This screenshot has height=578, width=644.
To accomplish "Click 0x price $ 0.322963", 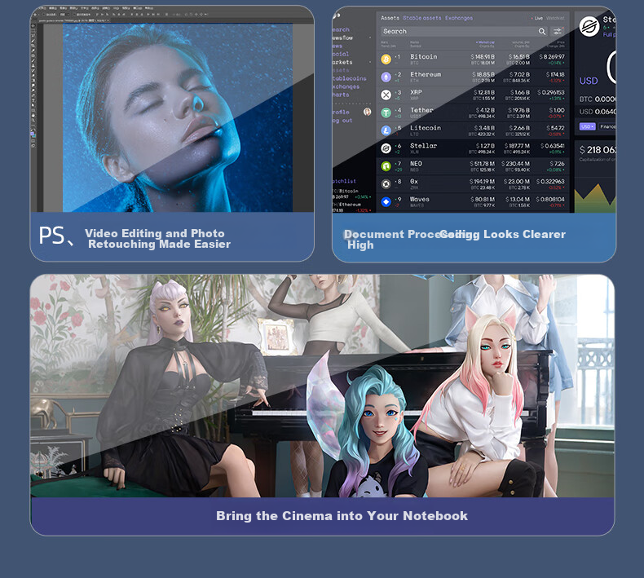I will click(550, 181).
